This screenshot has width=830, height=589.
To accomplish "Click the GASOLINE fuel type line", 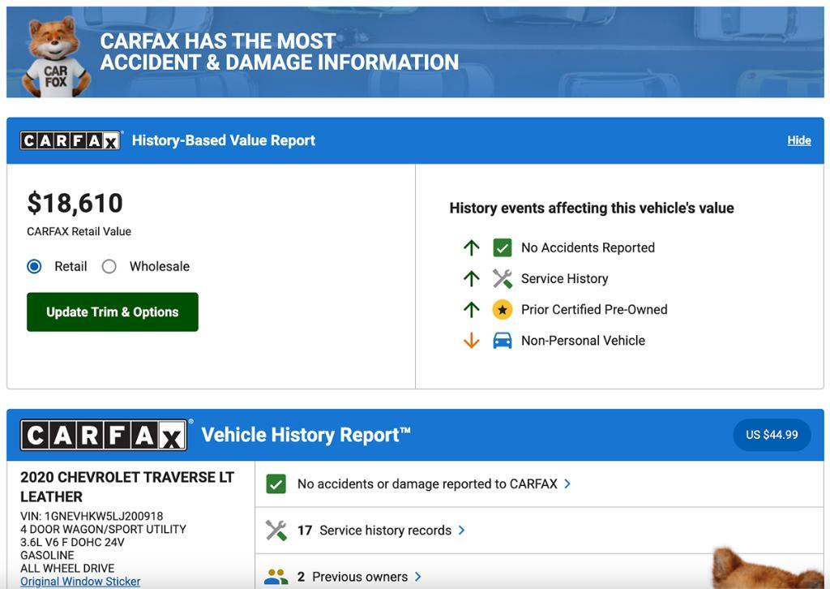I will (47, 555).
